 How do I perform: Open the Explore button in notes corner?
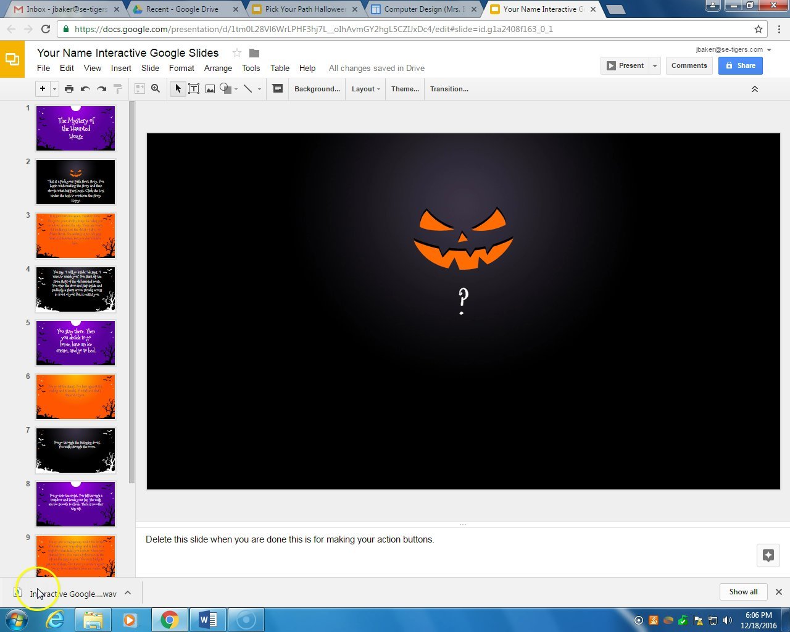click(768, 555)
